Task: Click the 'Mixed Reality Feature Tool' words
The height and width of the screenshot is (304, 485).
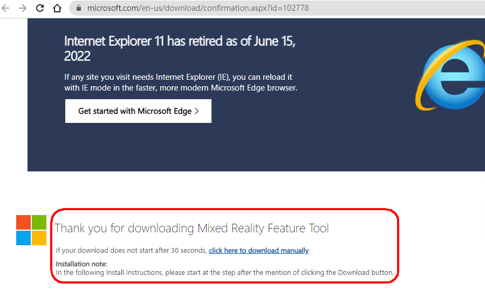Action: (263, 229)
